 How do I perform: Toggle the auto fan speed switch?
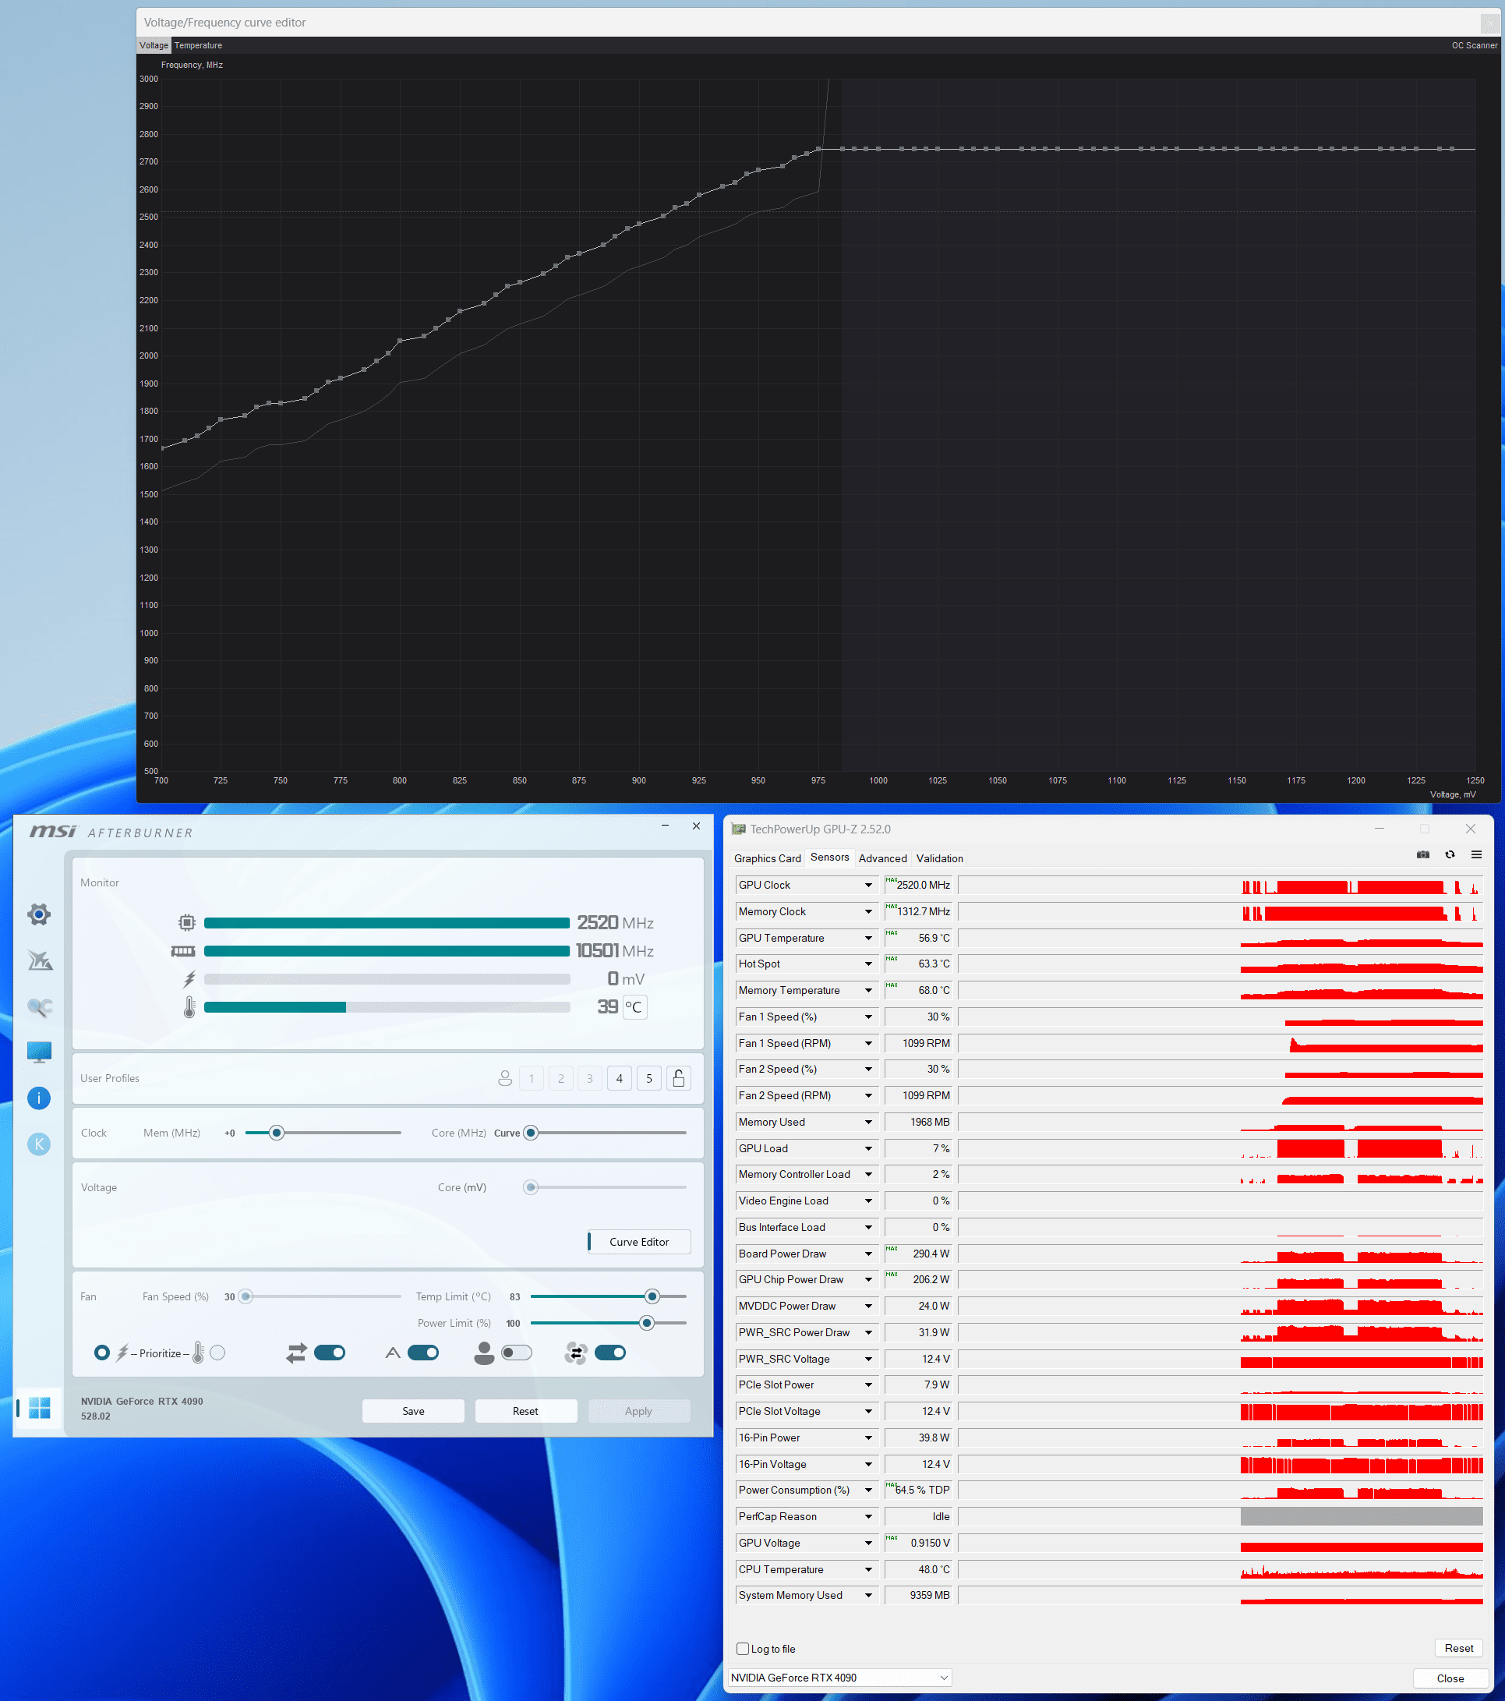(x=422, y=1353)
